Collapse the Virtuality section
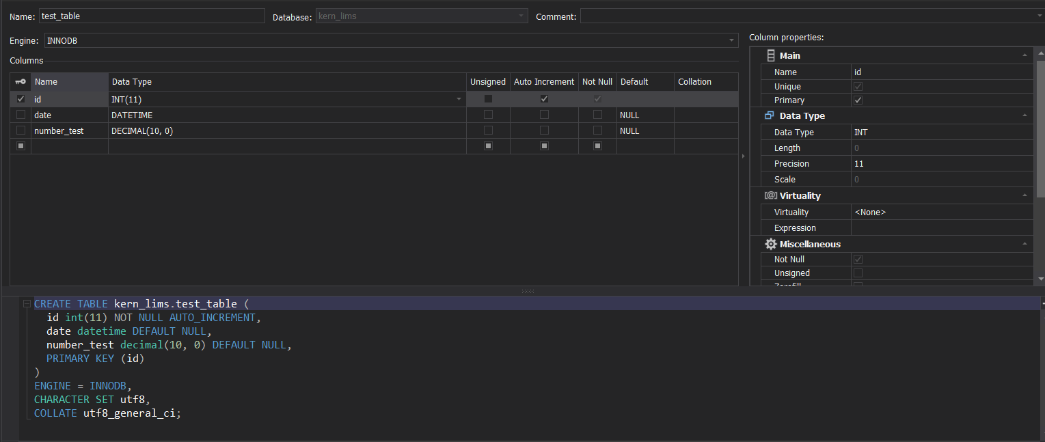Image resolution: width=1045 pixels, height=442 pixels. 1024,195
